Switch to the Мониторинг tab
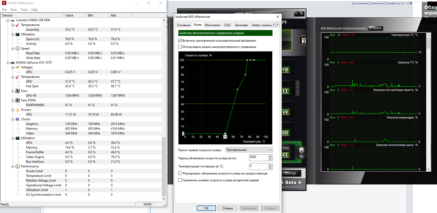 click(213, 25)
